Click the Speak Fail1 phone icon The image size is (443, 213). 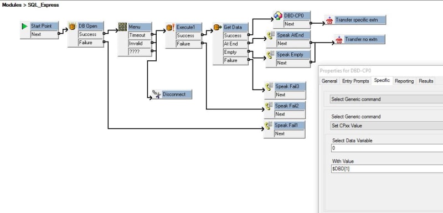click(269, 126)
